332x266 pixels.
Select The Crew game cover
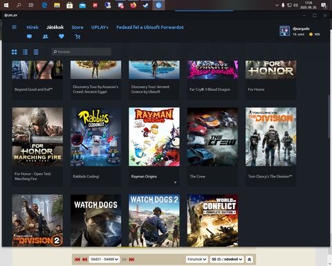(212, 136)
